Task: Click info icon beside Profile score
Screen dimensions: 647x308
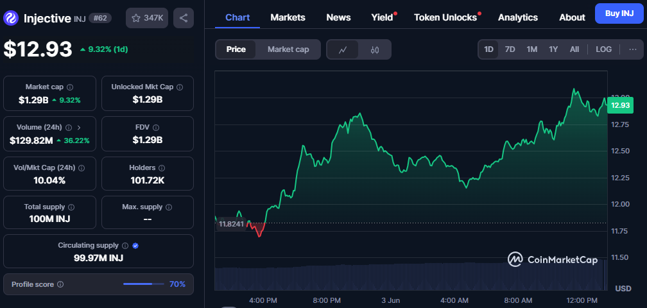Action: tap(60, 284)
